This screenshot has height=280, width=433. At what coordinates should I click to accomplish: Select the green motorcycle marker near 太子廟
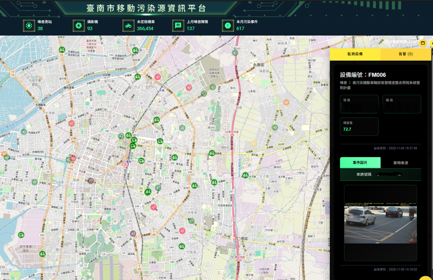click(x=245, y=175)
